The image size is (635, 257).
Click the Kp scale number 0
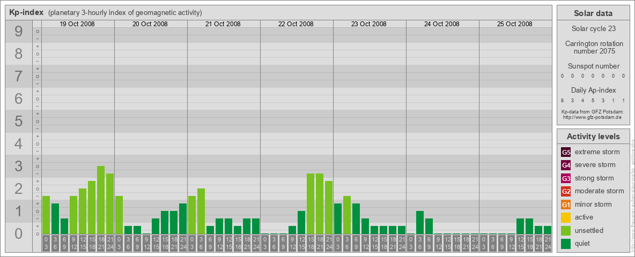(x=18, y=233)
